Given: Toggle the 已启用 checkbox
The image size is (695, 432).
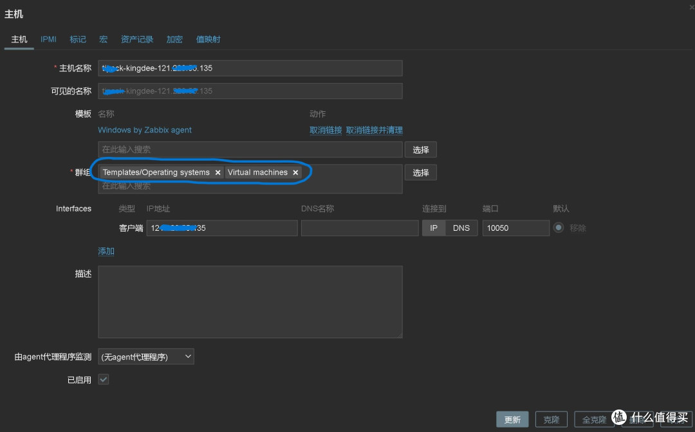Looking at the screenshot, I should pos(104,380).
